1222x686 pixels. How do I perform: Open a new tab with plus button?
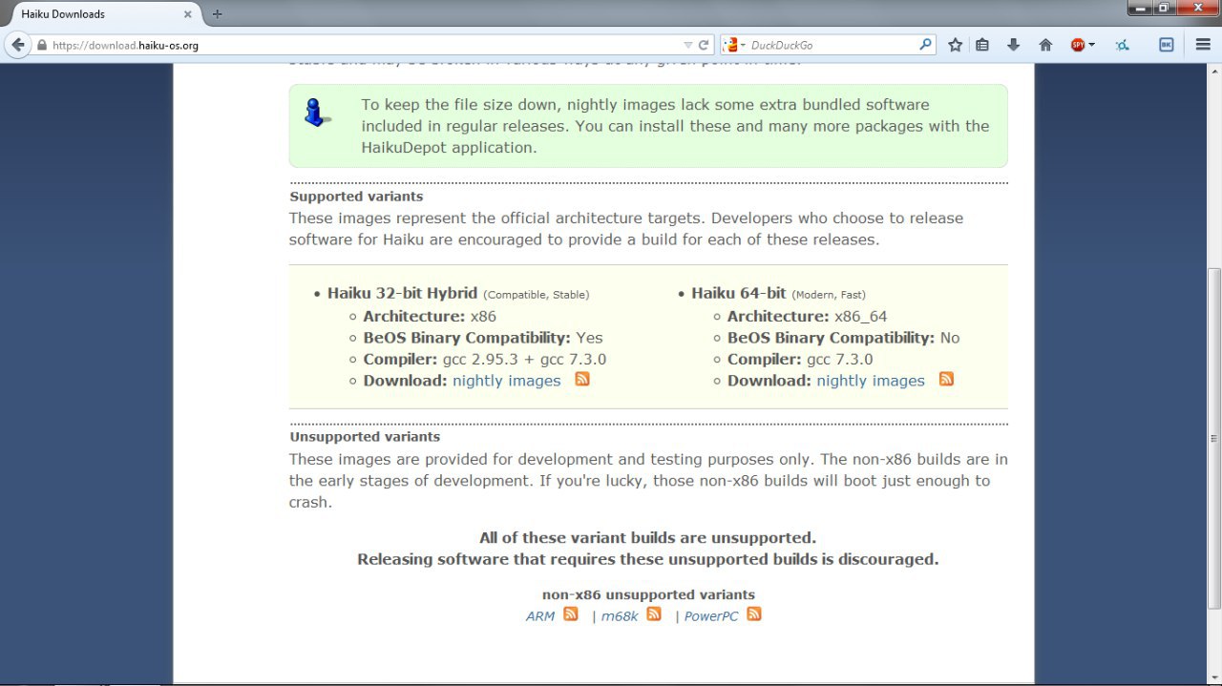coord(217,14)
